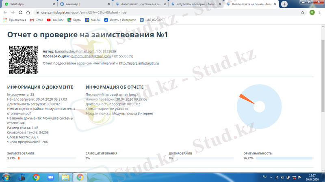Open YouTube bookmark
This screenshot has height=182, width=325.
55,20
